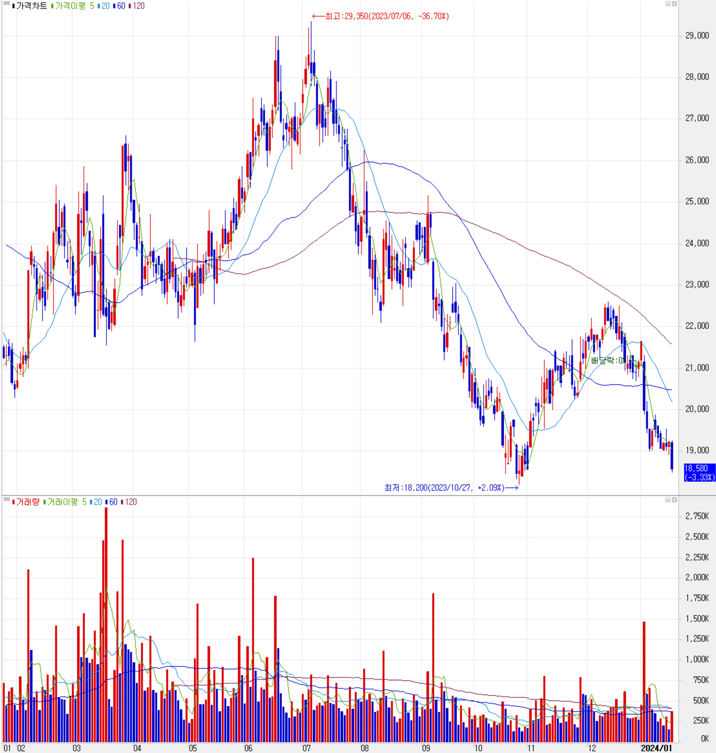Click the 19,000 price axis label
The height and width of the screenshot is (753, 716).
697,450
